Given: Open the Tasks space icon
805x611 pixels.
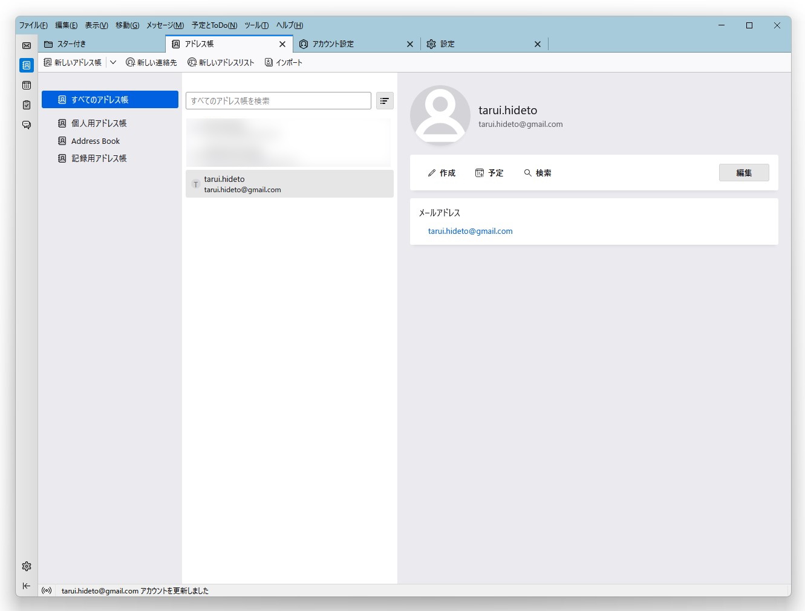Looking at the screenshot, I should [x=27, y=105].
